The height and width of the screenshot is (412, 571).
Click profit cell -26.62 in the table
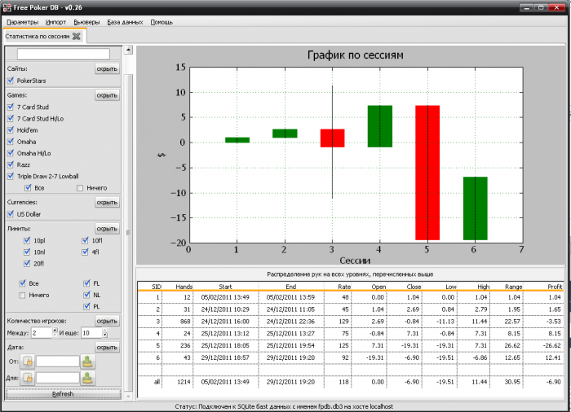coord(552,345)
